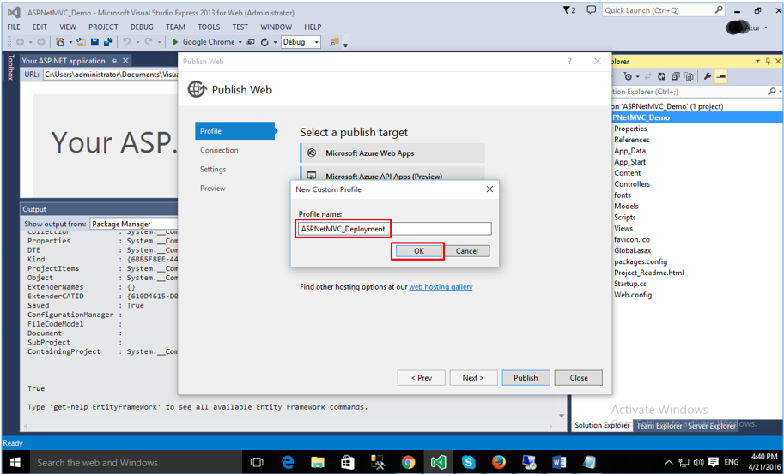Screen dimensions: 784x474
Task: Click the feedback speech bubble icon
Action: pyautogui.click(x=592, y=10)
